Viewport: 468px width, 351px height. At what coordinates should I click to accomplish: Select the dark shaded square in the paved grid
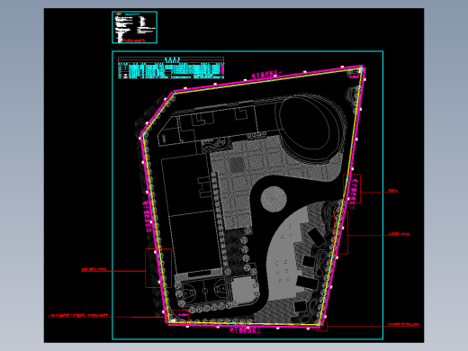(237, 165)
